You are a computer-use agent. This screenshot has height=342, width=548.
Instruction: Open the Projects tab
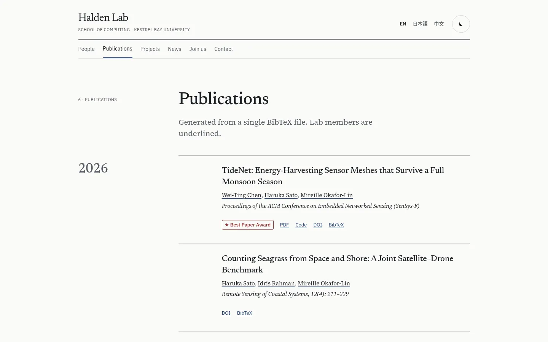coord(150,49)
